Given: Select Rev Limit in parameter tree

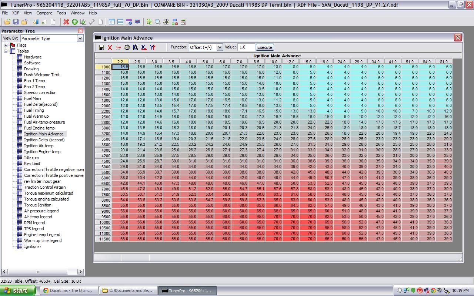Looking at the screenshot, I should click(32, 164).
